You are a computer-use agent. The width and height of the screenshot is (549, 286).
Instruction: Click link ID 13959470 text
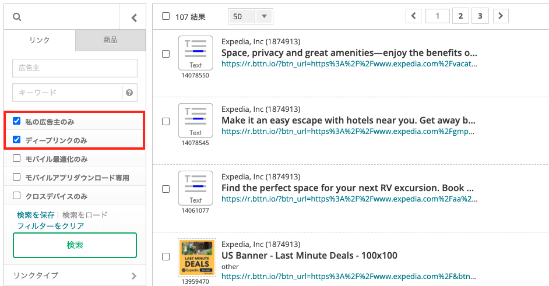[195, 281]
